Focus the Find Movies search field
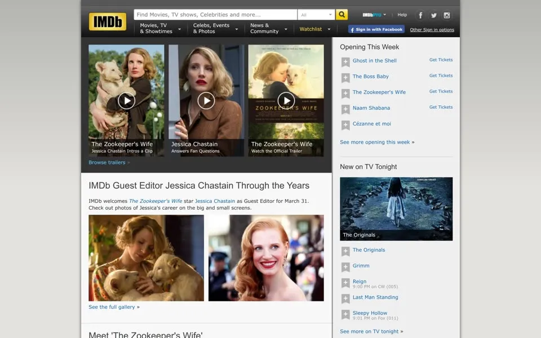The width and height of the screenshot is (541, 338). [x=215, y=15]
